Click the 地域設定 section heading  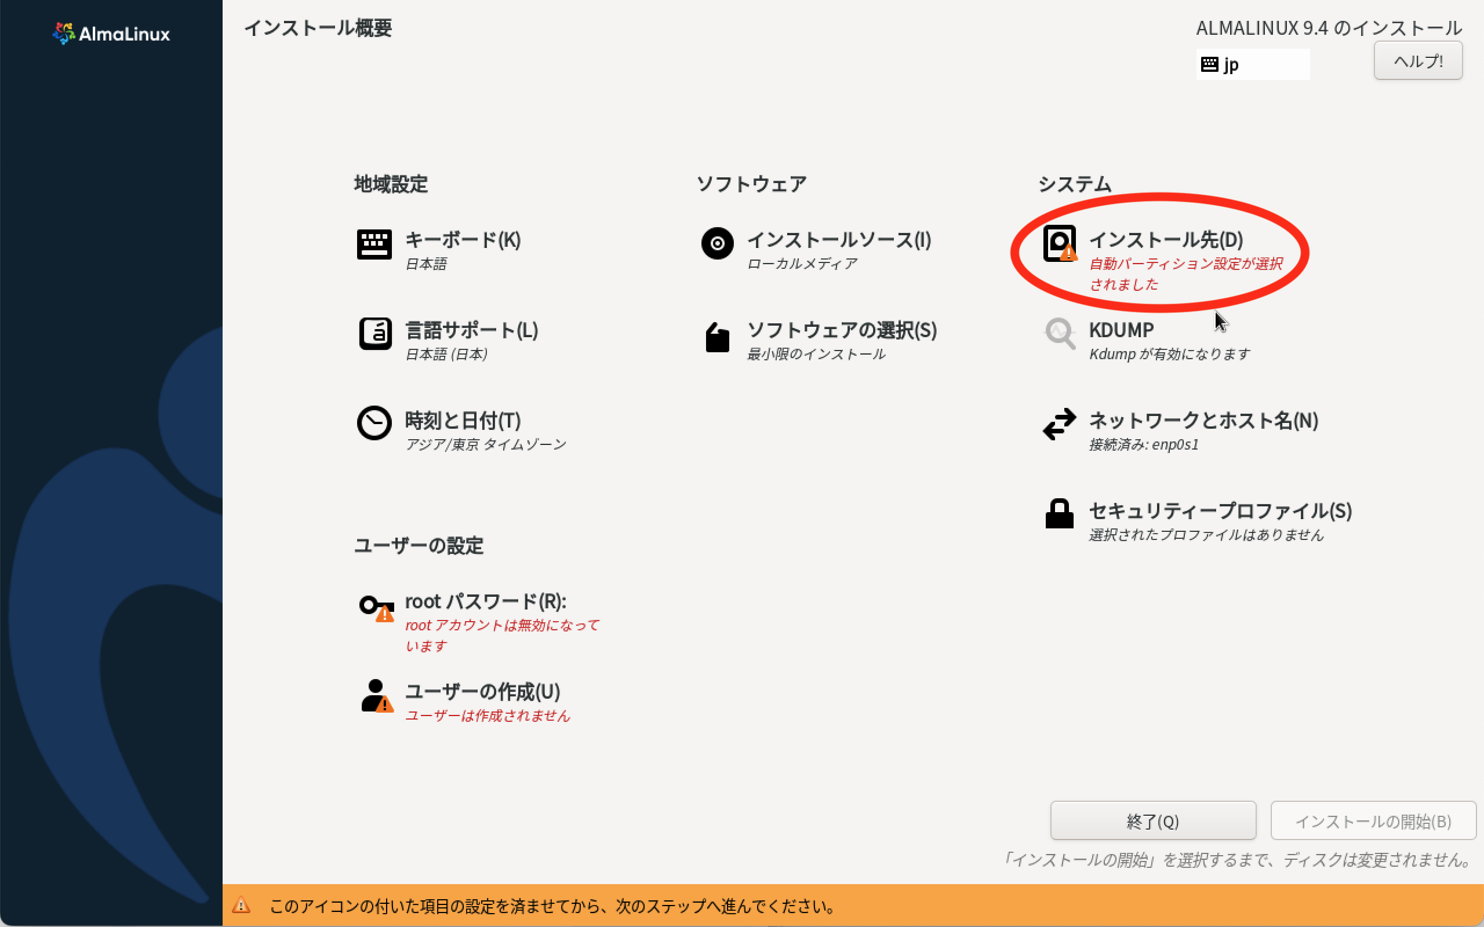pyautogui.click(x=391, y=184)
